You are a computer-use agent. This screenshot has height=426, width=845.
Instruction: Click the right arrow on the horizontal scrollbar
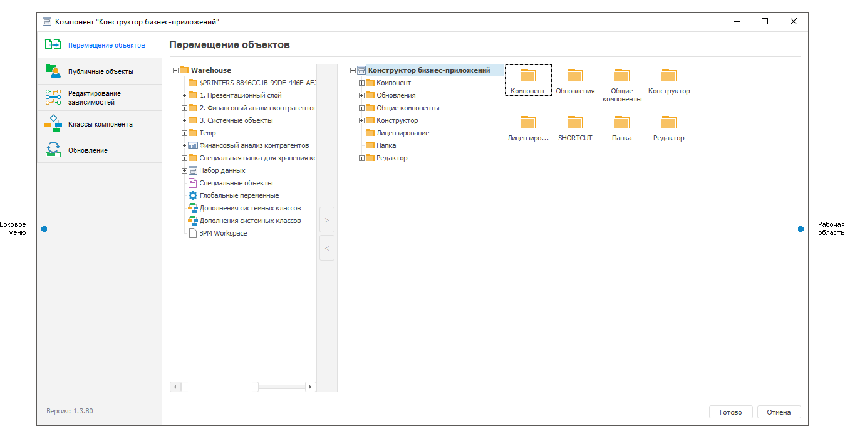pyautogui.click(x=310, y=387)
